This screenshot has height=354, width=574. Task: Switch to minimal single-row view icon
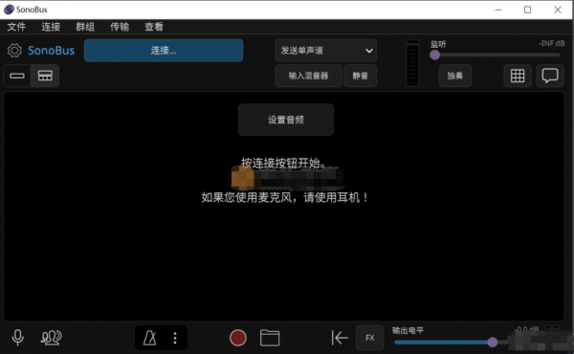coord(17,76)
